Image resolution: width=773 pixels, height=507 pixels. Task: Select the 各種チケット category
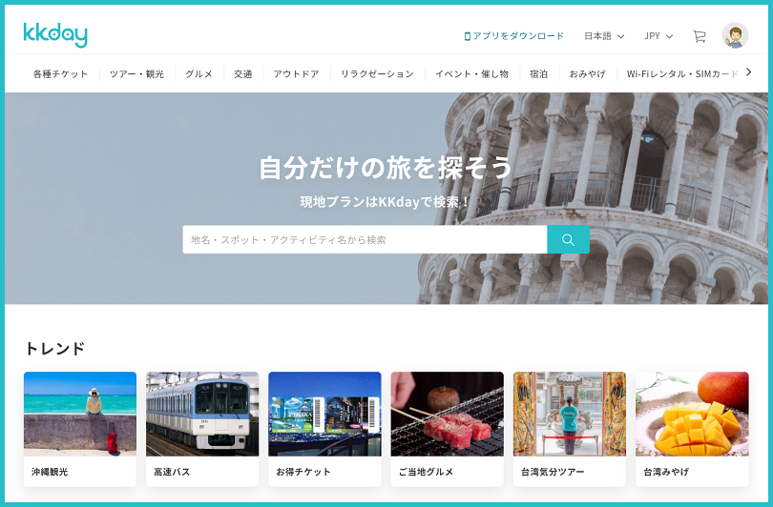[x=60, y=73]
